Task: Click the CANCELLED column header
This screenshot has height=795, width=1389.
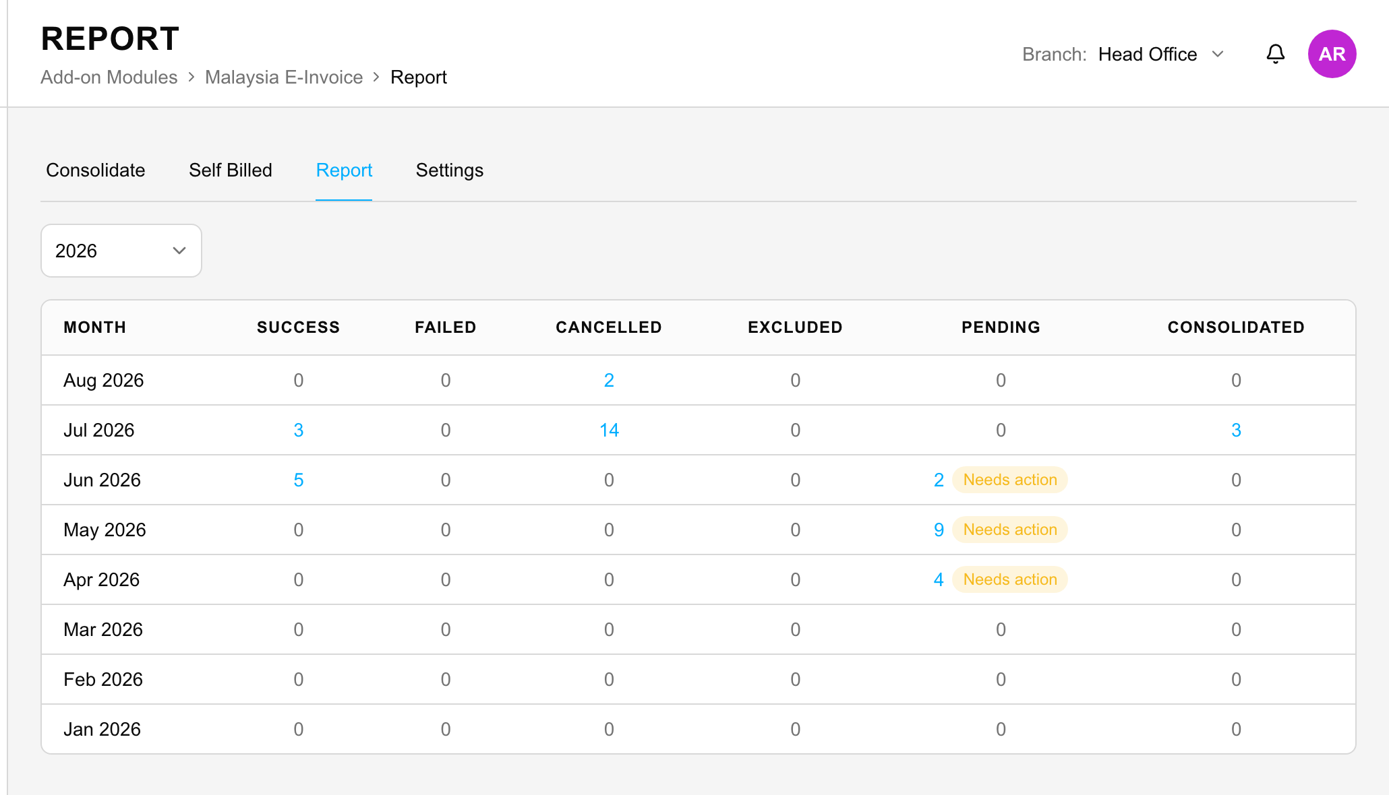Action: point(609,327)
